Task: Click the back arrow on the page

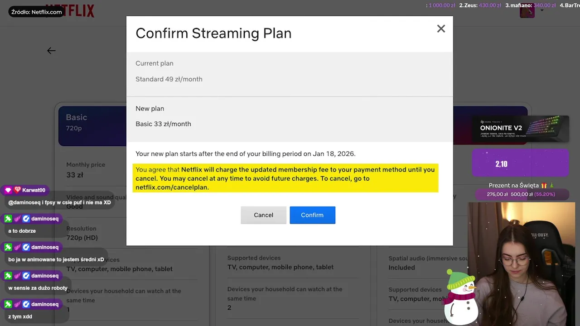Action: pos(51,51)
